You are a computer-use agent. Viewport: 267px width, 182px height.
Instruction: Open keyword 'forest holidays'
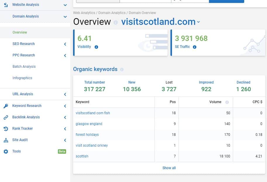tap(87, 135)
